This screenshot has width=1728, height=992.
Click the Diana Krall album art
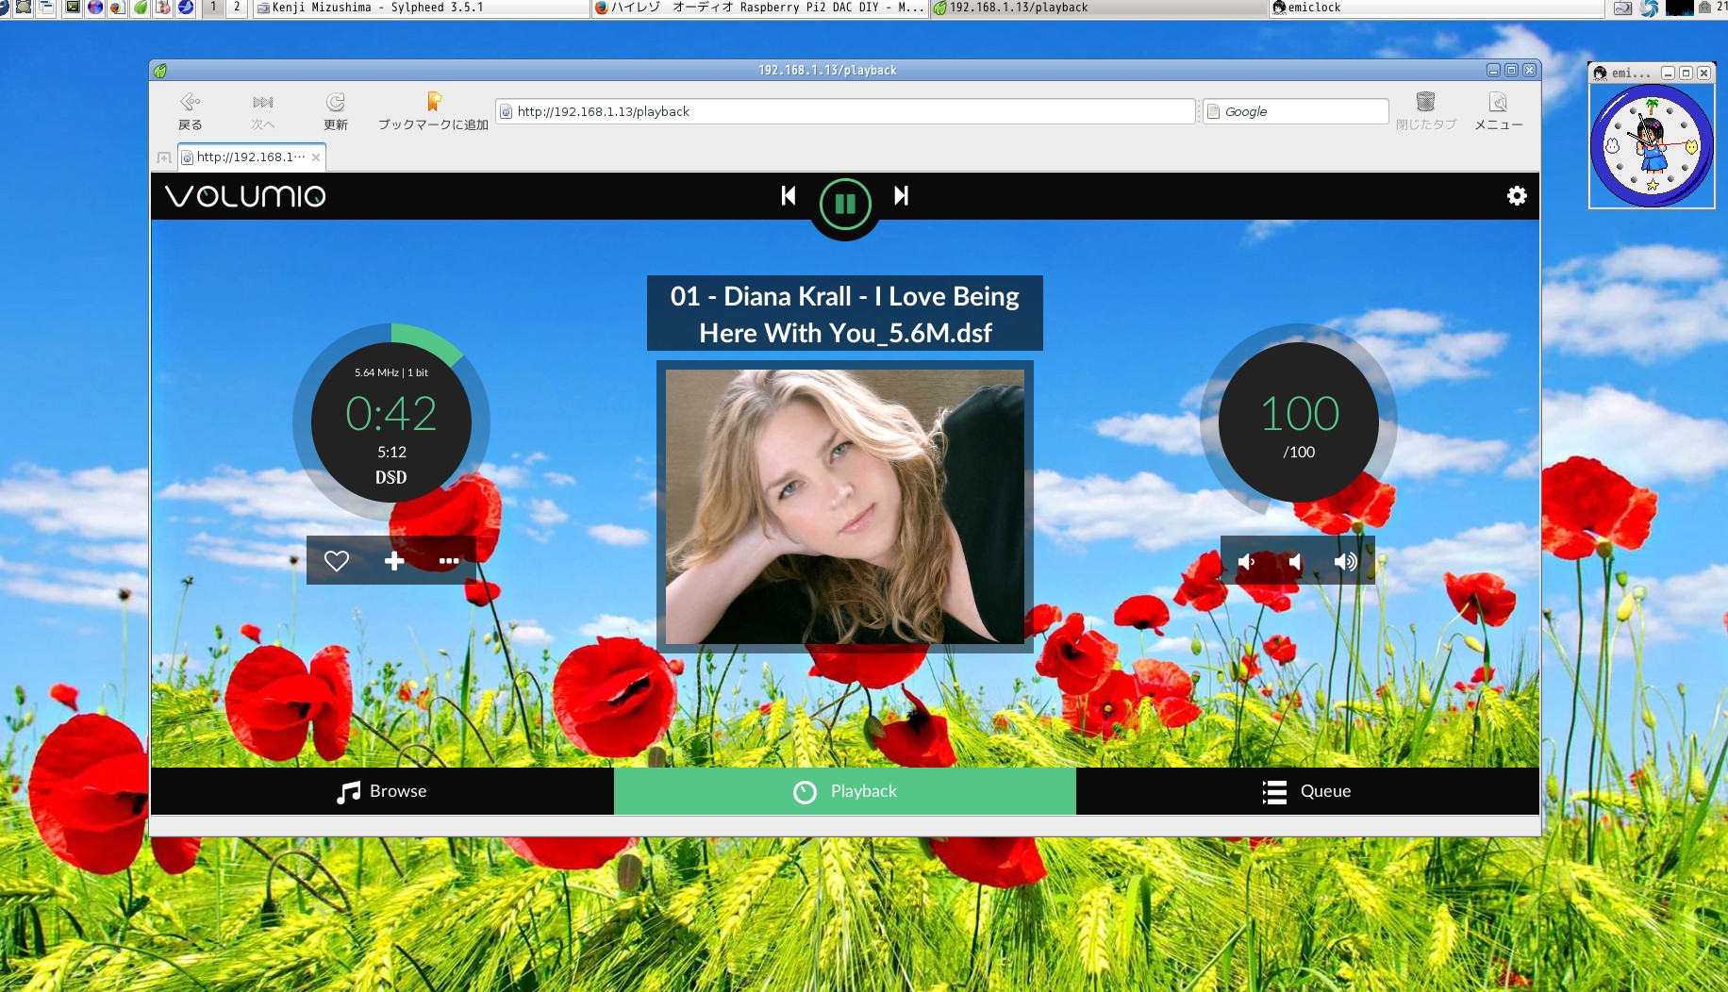tap(844, 506)
